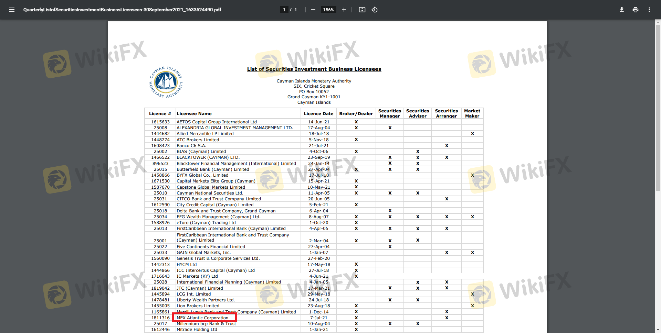Open the three-dot more actions menu
This screenshot has width=661, height=333.
click(649, 10)
